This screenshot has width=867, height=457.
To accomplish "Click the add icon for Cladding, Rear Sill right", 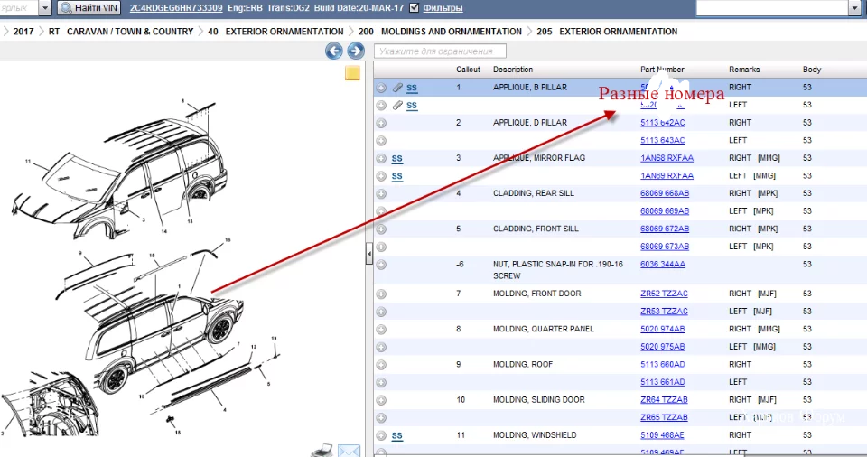I will tap(381, 193).
